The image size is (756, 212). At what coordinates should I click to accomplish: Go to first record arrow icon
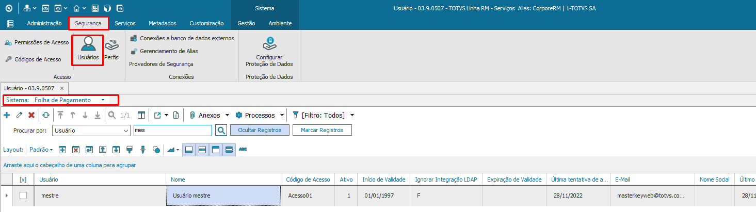[60, 115]
